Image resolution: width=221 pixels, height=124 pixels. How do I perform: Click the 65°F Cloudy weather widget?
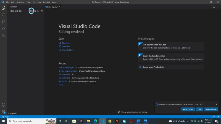[177, 121]
